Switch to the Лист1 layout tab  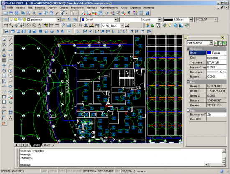(x=48, y=145)
